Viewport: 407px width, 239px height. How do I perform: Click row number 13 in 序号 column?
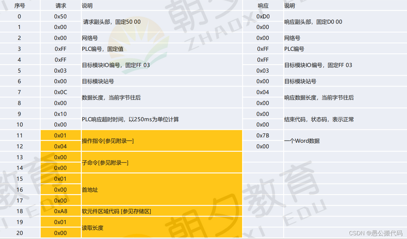pyautogui.click(x=20, y=157)
